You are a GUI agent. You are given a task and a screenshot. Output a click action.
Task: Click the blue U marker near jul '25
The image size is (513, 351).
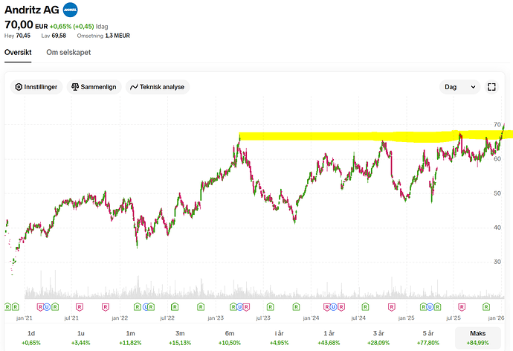pyautogui.click(x=430, y=306)
